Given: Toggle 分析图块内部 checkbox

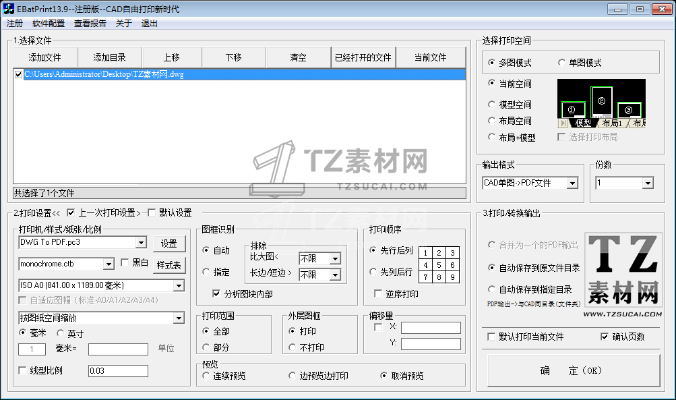Looking at the screenshot, I should pos(216,293).
